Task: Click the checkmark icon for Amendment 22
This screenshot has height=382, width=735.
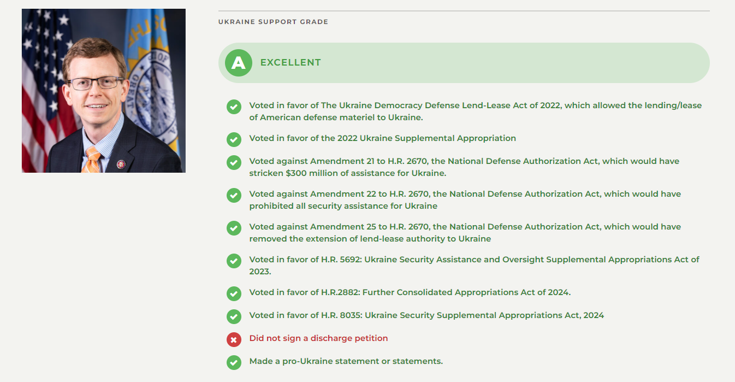Action: 234,196
